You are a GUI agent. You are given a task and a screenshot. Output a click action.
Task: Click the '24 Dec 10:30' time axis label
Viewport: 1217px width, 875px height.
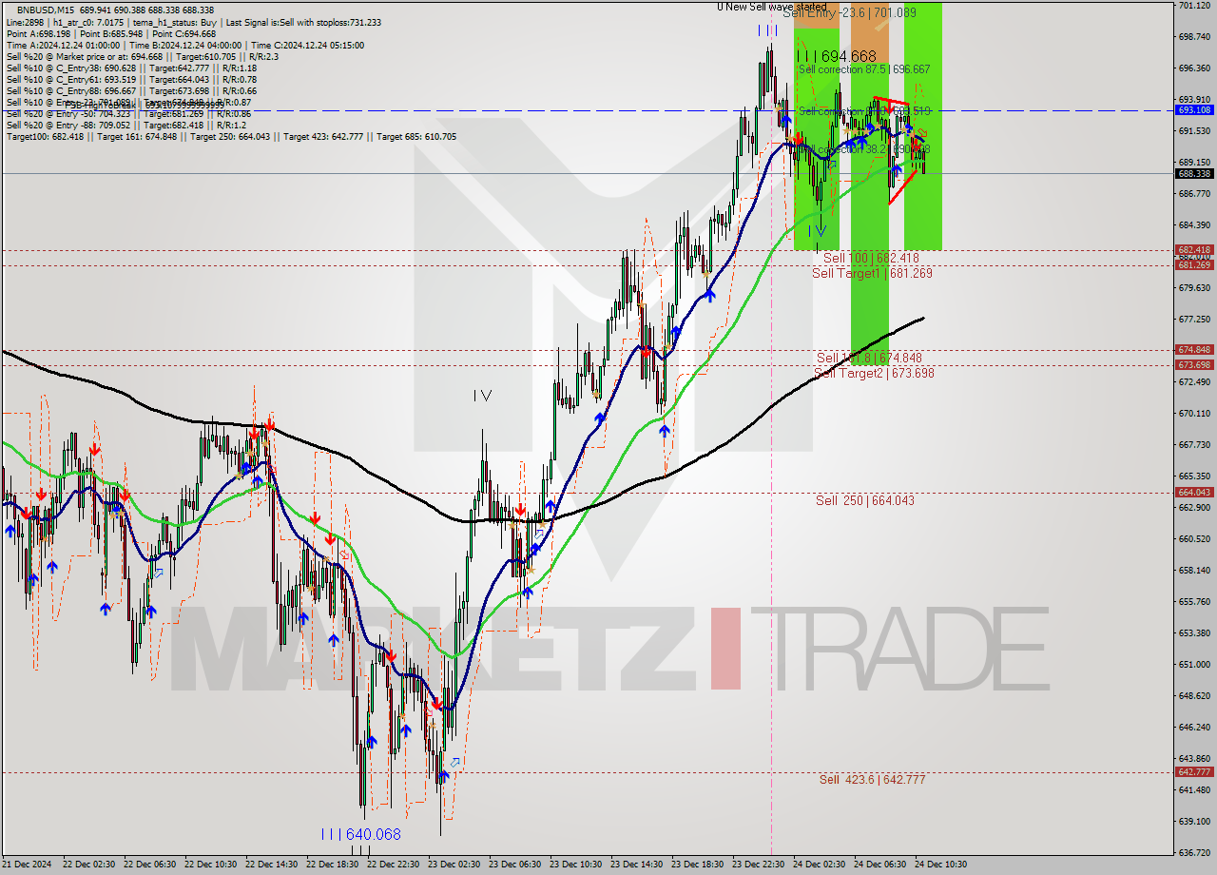(x=941, y=865)
